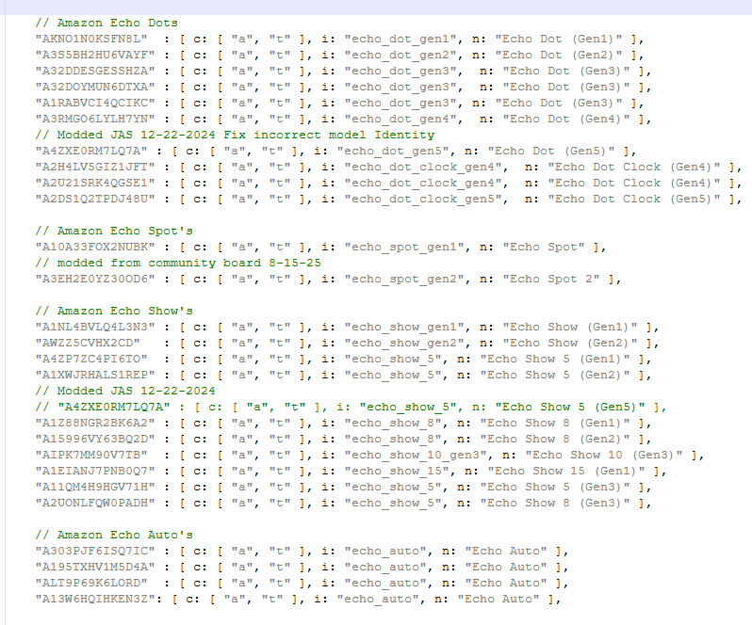Click the "modded from community board 8-15-25" comment
The image size is (752, 625).
point(189,263)
